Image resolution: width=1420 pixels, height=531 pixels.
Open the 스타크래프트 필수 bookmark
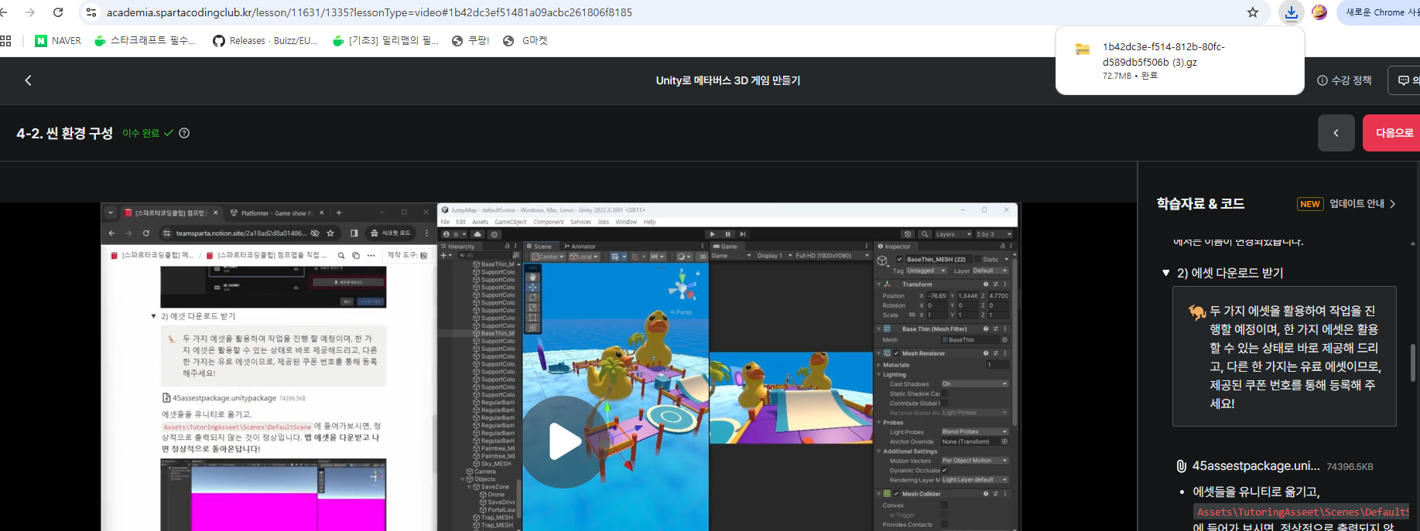click(145, 41)
